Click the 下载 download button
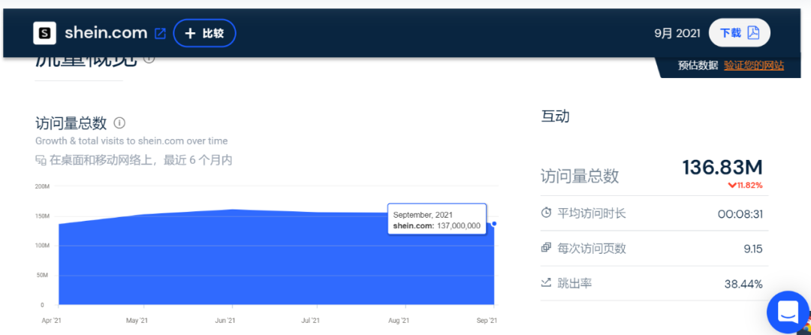Viewport: 811px width, 335px height. (x=739, y=33)
